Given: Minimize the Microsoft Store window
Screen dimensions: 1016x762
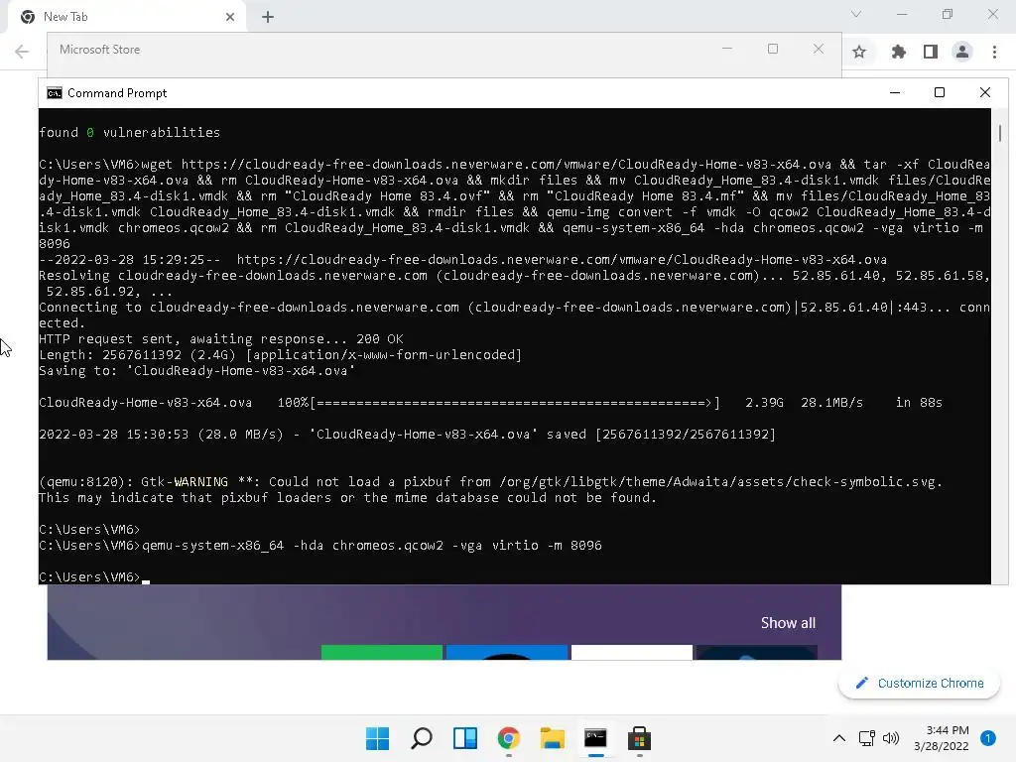Looking at the screenshot, I should [727, 50].
